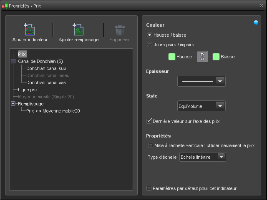
Task: Enable vertical scaling using price only checkbox
Action: [x=151, y=145]
